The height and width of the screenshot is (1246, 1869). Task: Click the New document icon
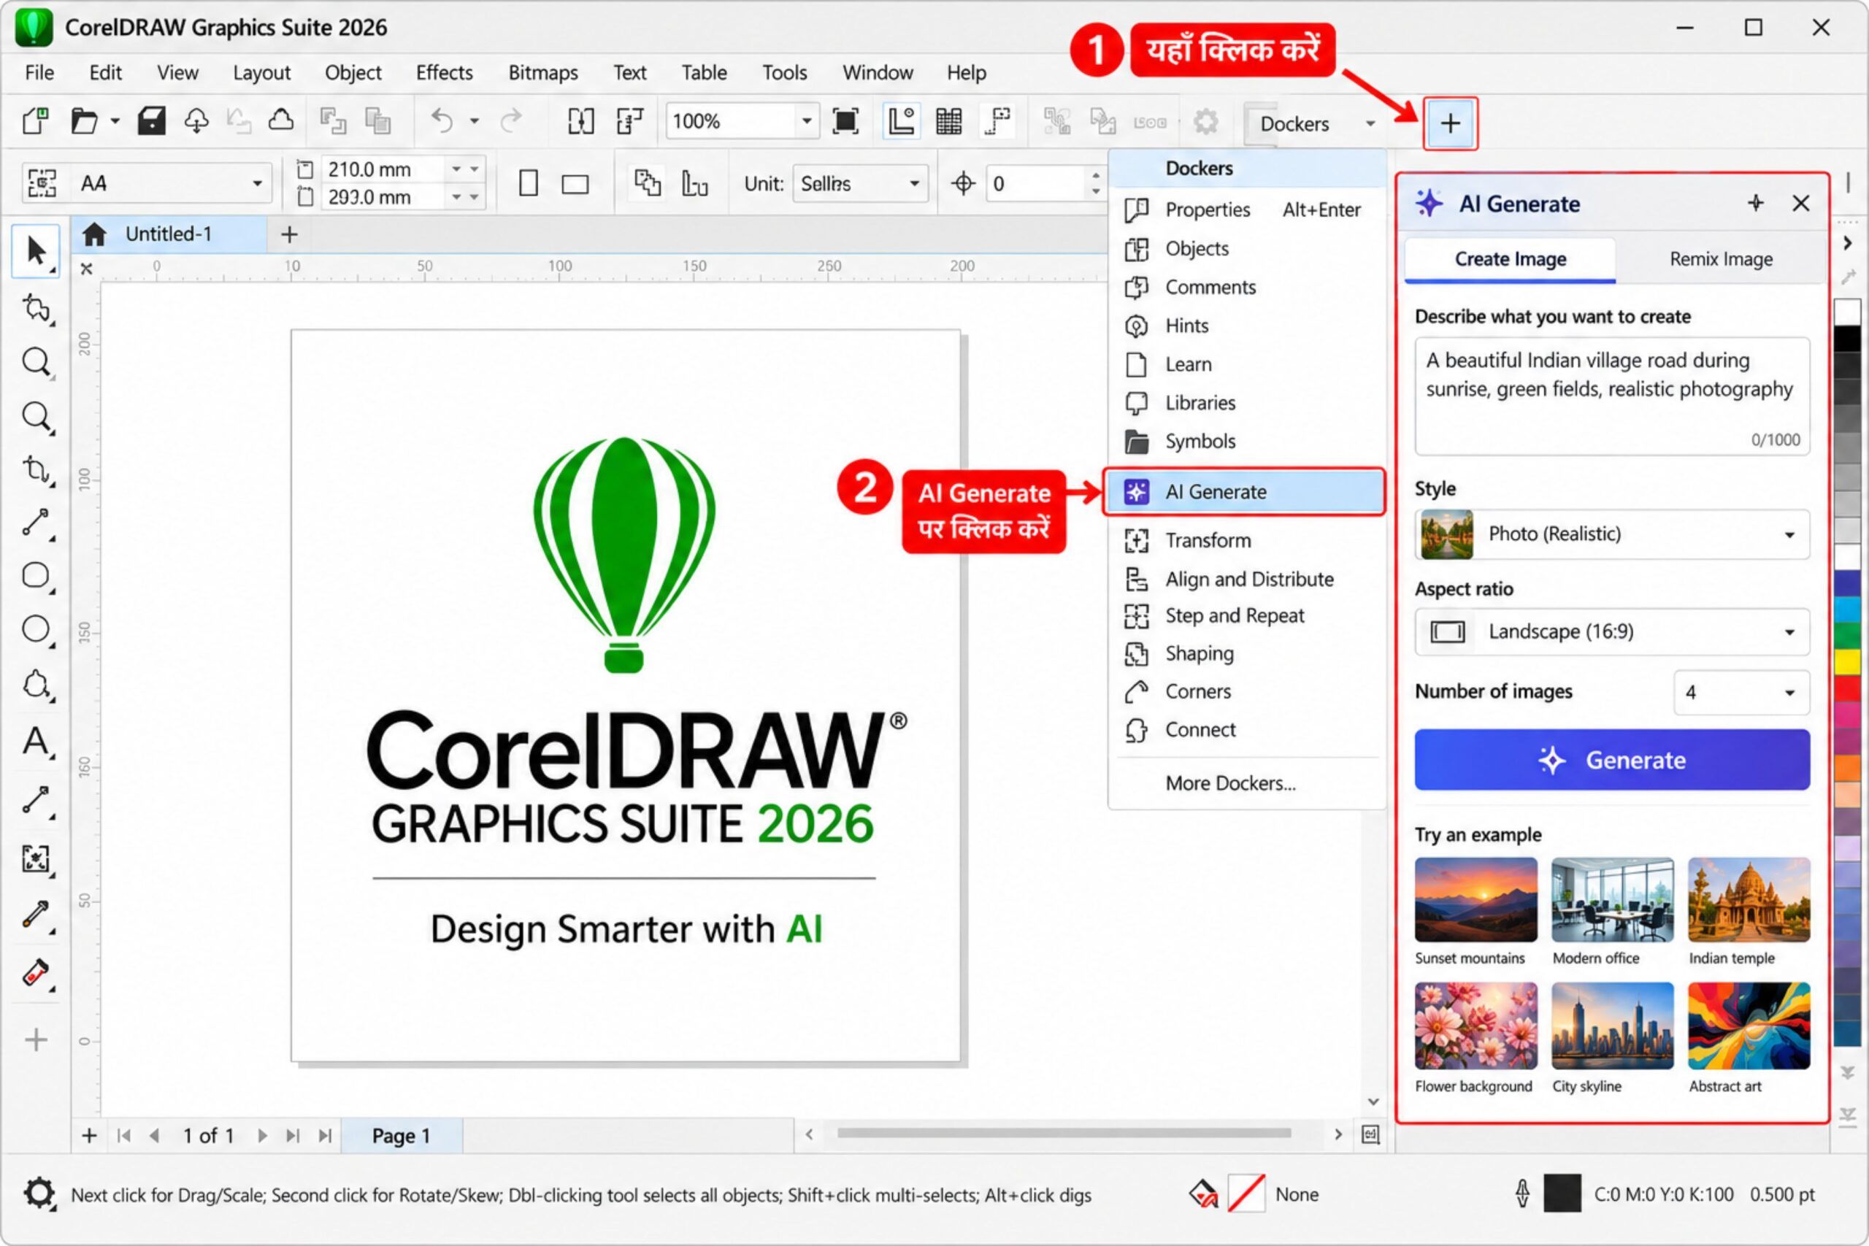(x=36, y=122)
